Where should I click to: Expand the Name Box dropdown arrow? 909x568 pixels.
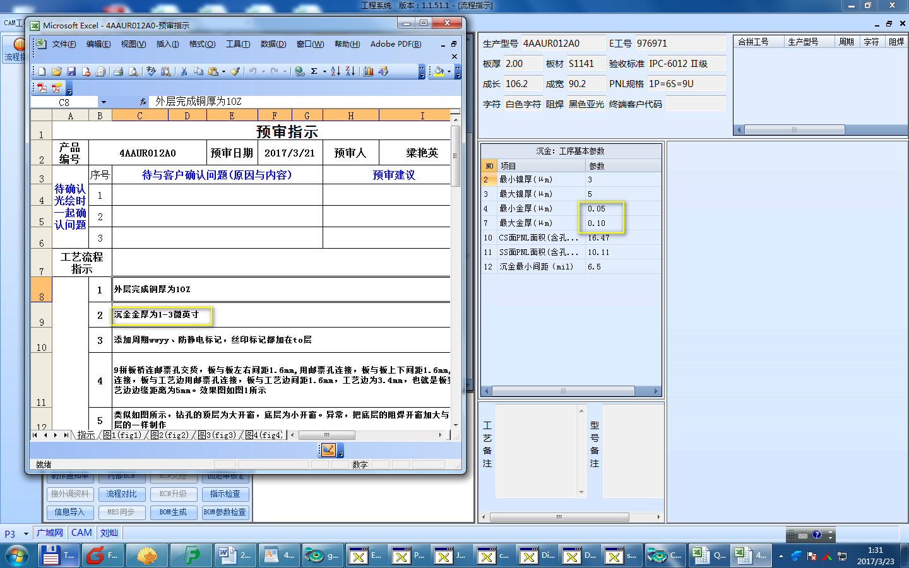(104, 102)
